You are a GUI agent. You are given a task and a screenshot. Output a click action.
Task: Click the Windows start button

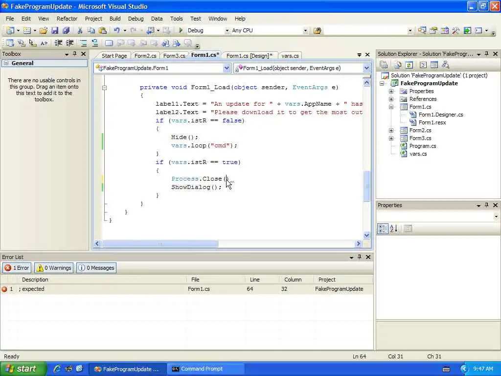(x=23, y=369)
